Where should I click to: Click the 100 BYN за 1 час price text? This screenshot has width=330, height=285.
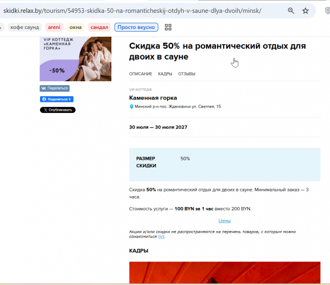pos(194,209)
